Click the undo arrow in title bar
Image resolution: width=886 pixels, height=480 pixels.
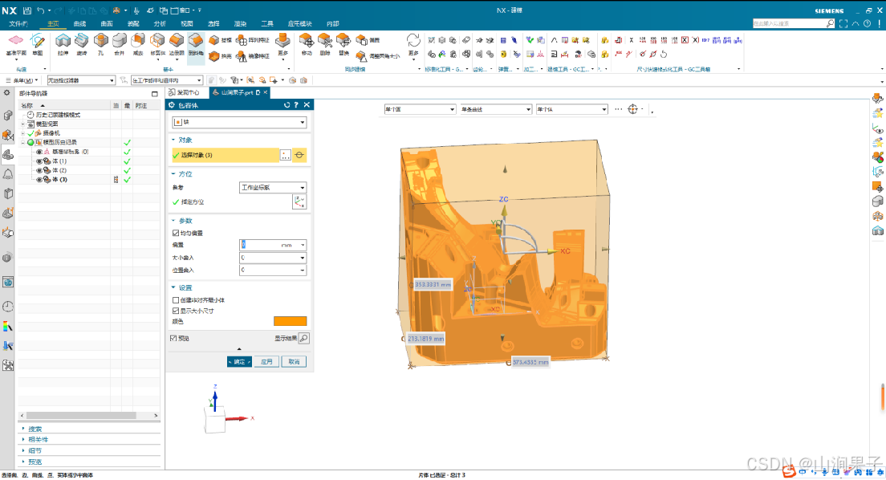41,10
